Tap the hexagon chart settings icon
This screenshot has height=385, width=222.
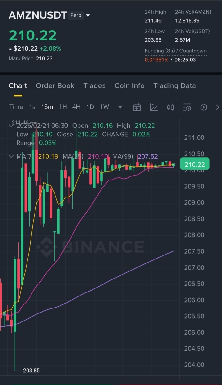pos(204,107)
